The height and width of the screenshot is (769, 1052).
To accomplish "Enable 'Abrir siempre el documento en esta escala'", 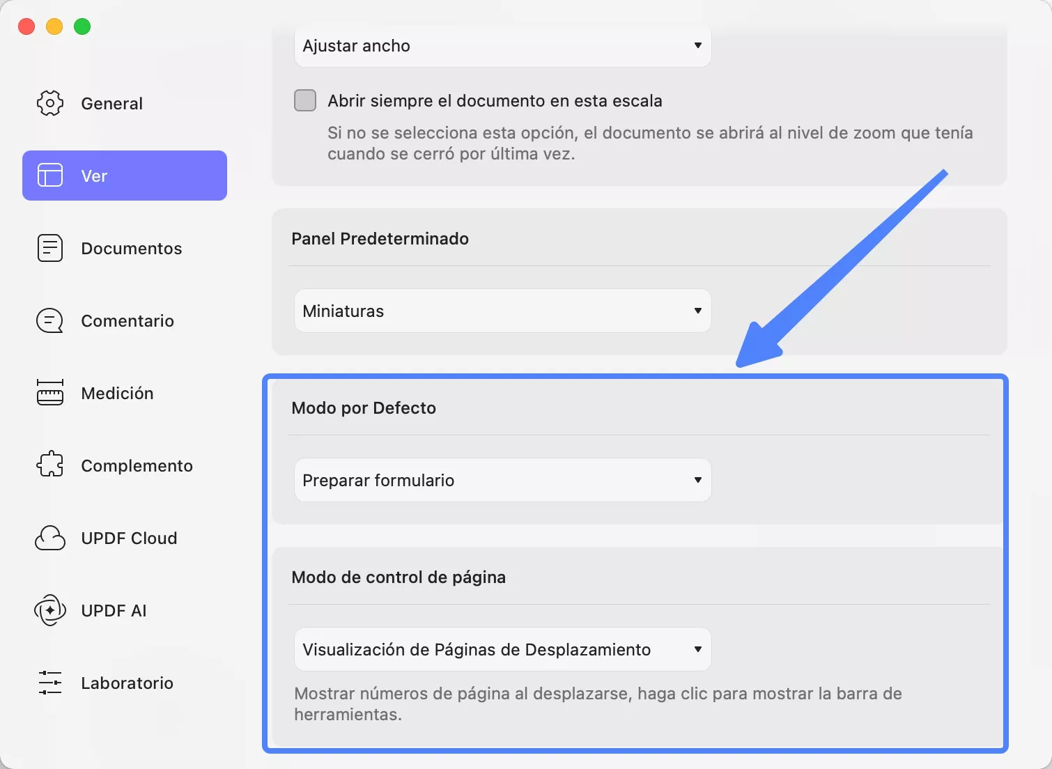I will [x=305, y=100].
